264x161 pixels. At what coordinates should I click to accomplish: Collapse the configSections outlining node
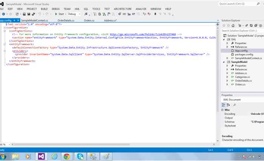[5, 31]
